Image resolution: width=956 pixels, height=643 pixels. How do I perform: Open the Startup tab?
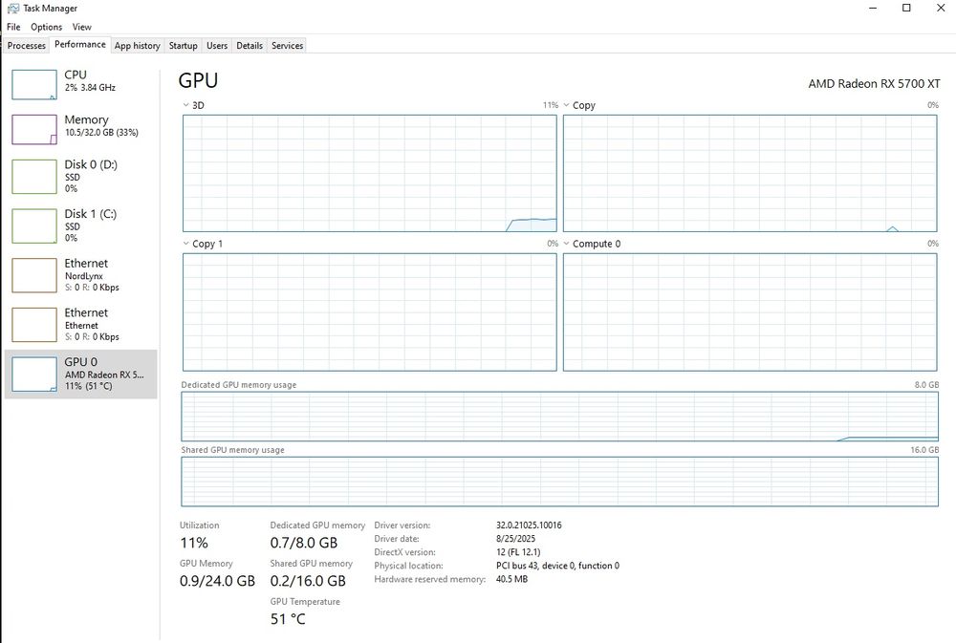coord(183,46)
